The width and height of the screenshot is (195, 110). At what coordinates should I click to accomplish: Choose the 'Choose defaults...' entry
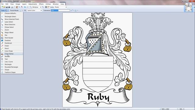click(x=12, y=13)
